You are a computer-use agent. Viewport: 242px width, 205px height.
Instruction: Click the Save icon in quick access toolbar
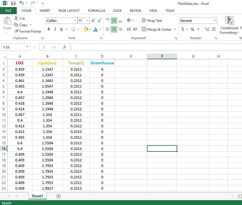tap(13, 3)
